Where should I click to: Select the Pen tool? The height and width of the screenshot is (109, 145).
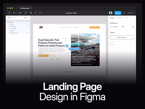(x=31, y=13)
